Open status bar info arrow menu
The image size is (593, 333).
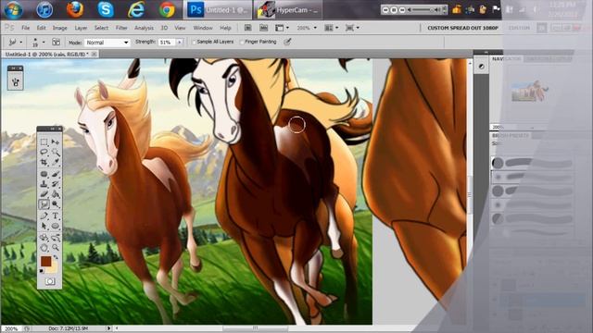[x=109, y=328]
